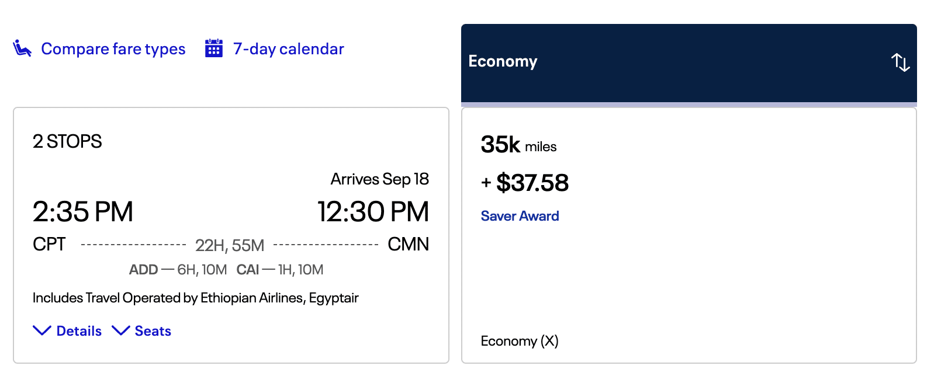Expand the chevron next to Details
The width and height of the screenshot is (934, 383).
click(x=42, y=331)
